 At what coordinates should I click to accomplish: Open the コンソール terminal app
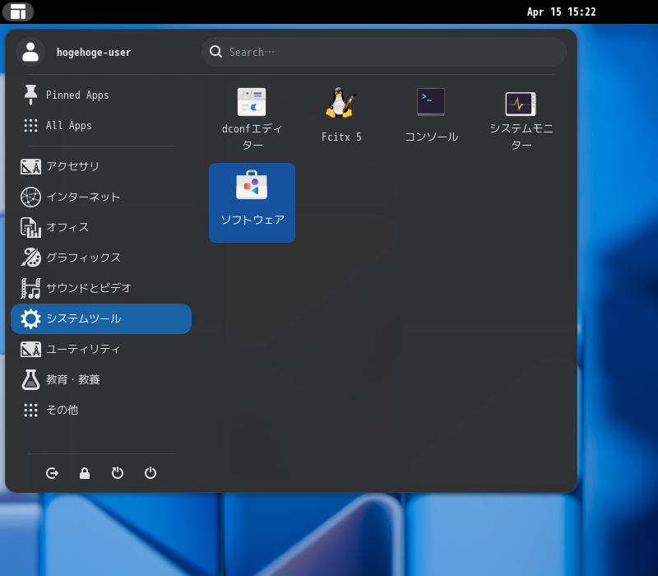coord(430,107)
